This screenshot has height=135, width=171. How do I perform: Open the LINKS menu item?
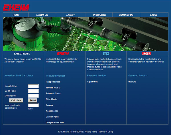click(x=153, y=15)
